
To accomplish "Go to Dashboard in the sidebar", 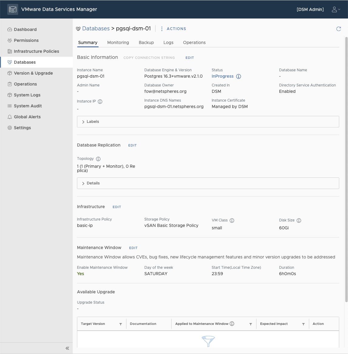I will (36, 29).
